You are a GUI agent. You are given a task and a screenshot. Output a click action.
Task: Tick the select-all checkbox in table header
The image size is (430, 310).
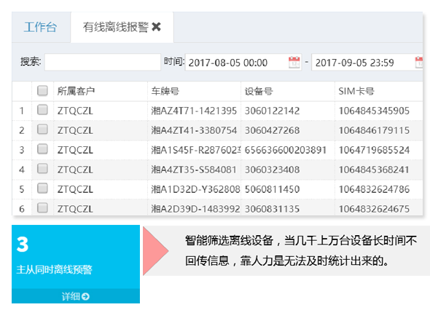click(x=42, y=91)
